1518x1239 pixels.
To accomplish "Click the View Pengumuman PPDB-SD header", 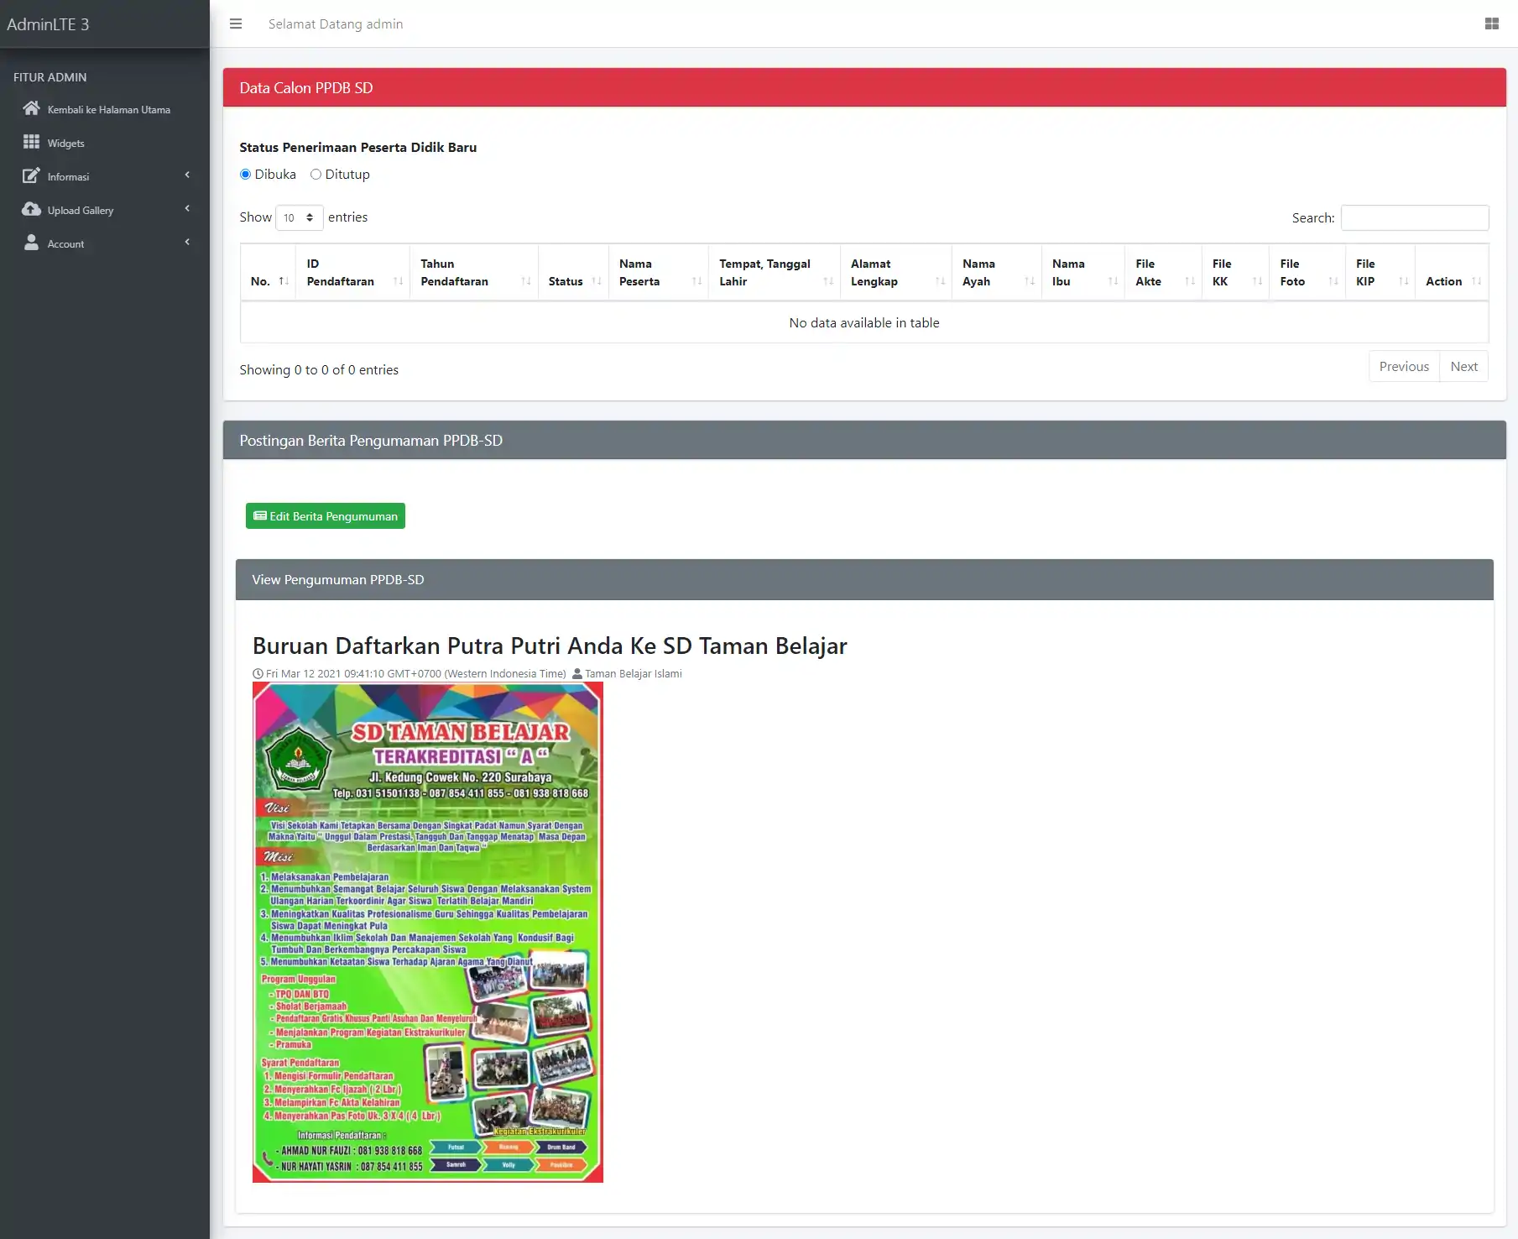I will [864, 579].
